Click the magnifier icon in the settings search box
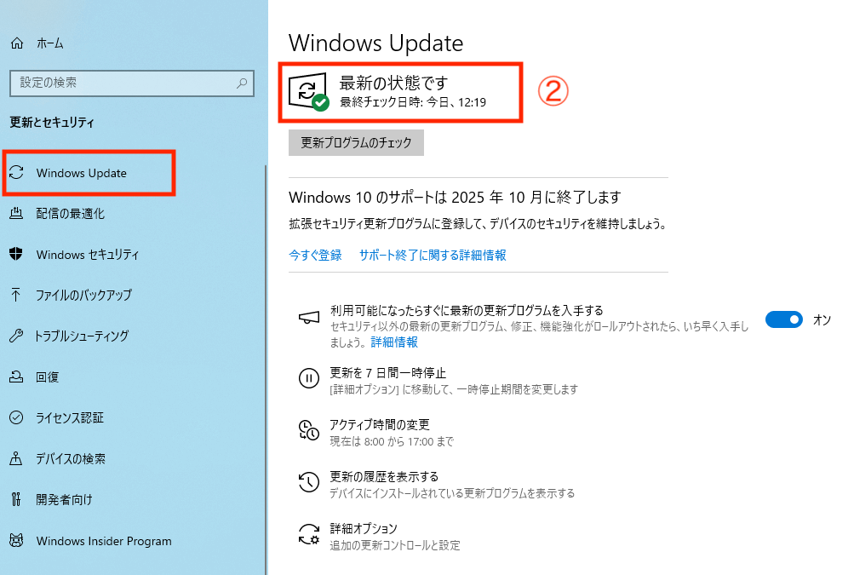This screenshot has height=575, width=854. pos(242,83)
